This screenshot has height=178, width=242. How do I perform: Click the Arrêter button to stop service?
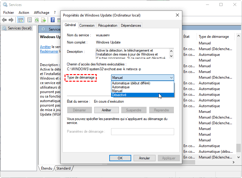pyautogui.click(x=107, y=110)
